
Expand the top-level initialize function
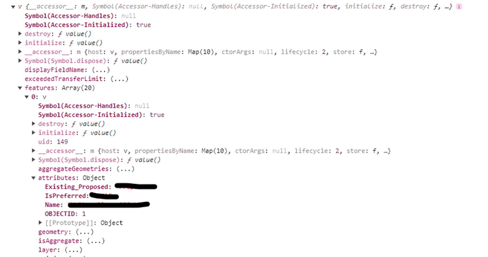click(x=20, y=43)
